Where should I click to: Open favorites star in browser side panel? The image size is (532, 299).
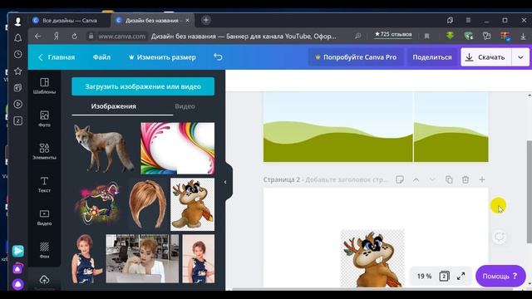point(18,71)
